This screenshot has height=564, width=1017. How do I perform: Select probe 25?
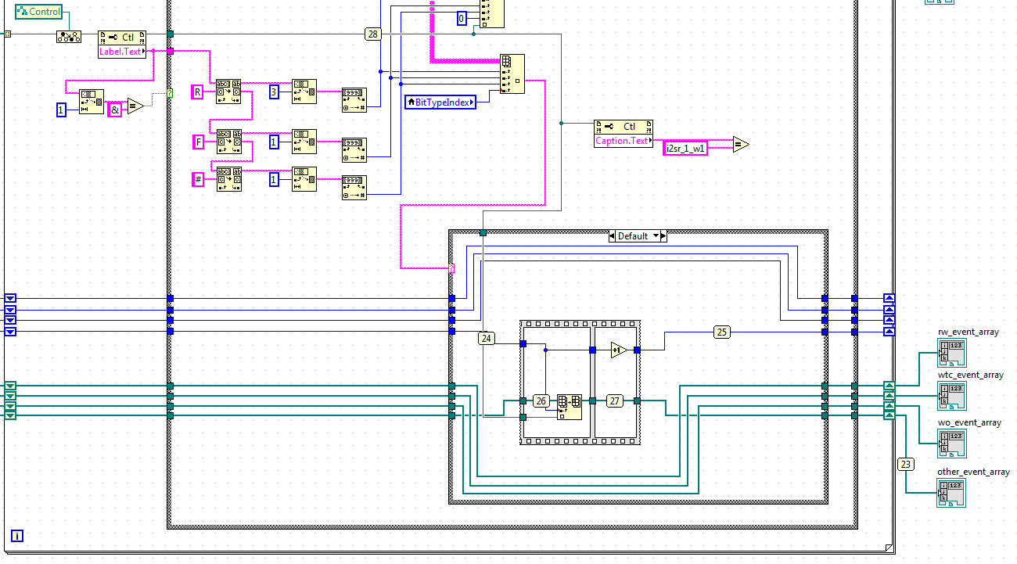721,332
